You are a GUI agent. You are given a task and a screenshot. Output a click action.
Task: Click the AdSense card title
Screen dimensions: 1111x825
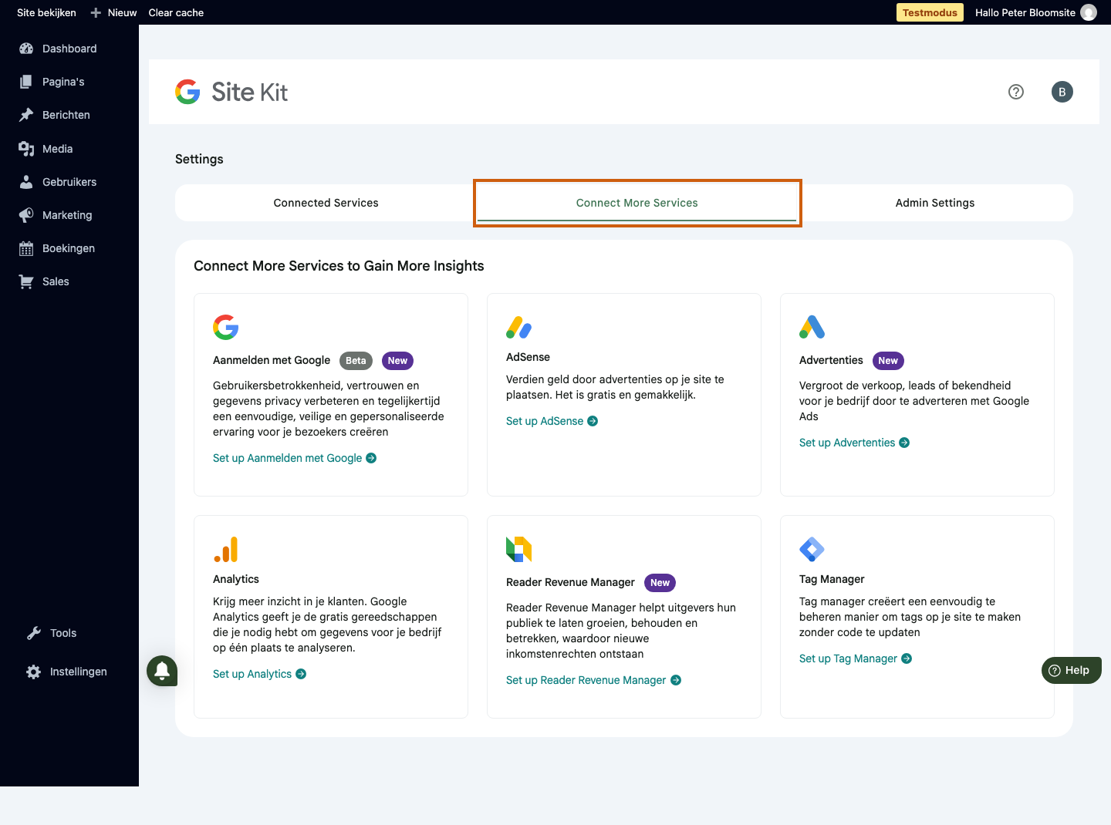coord(528,357)
